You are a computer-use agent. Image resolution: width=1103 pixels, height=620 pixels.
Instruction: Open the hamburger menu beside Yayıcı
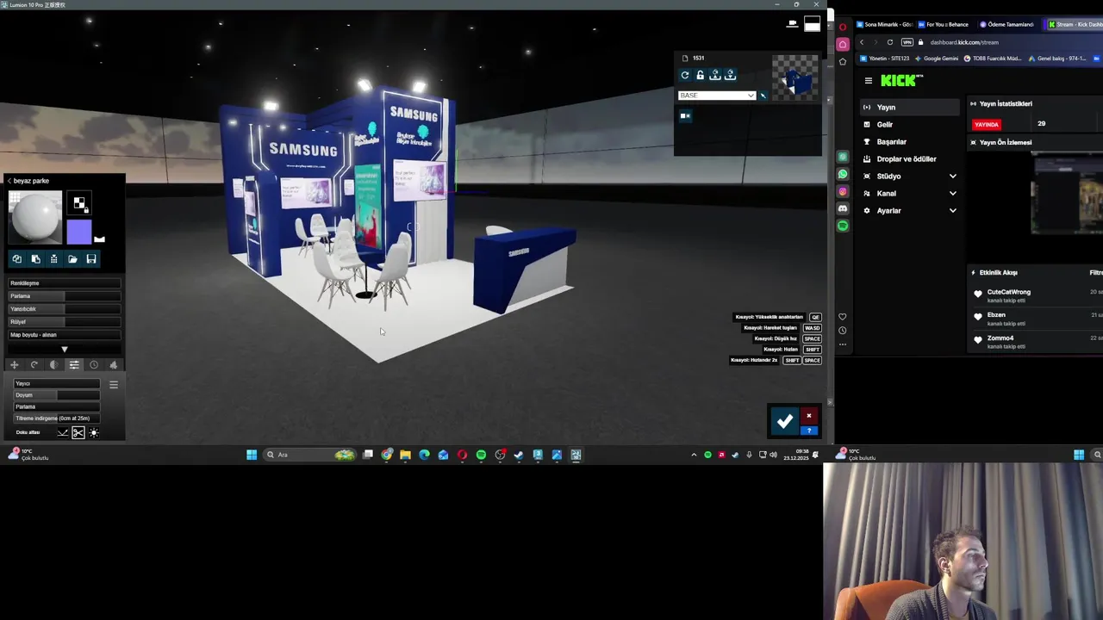[113, 384]
